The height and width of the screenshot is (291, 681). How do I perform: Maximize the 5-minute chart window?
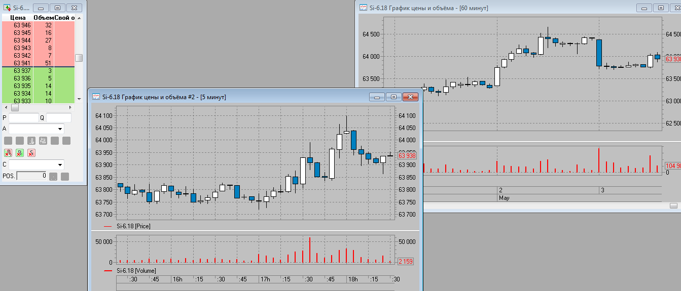(393, 97)
